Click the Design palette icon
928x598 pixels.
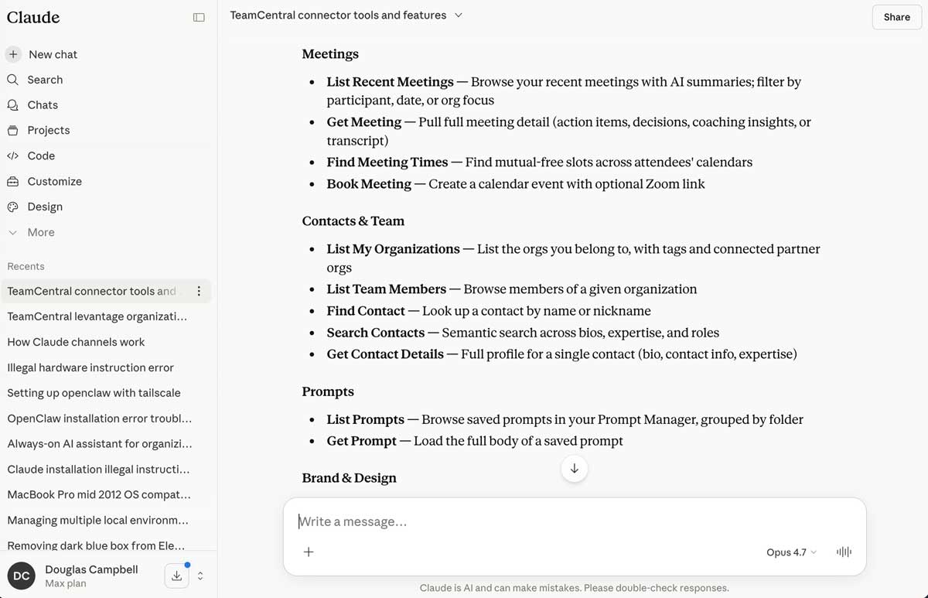coord(12,207)
